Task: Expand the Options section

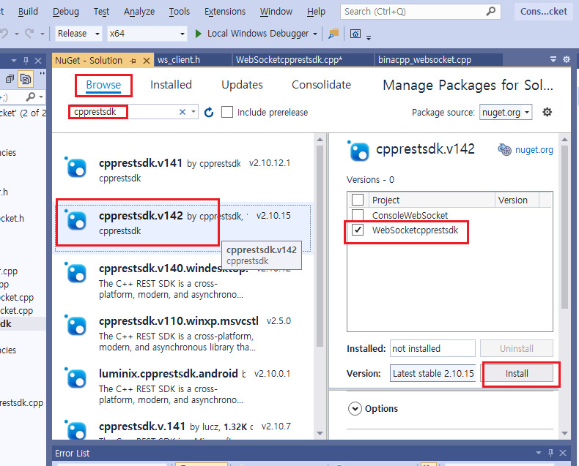Action: (355, 408)
